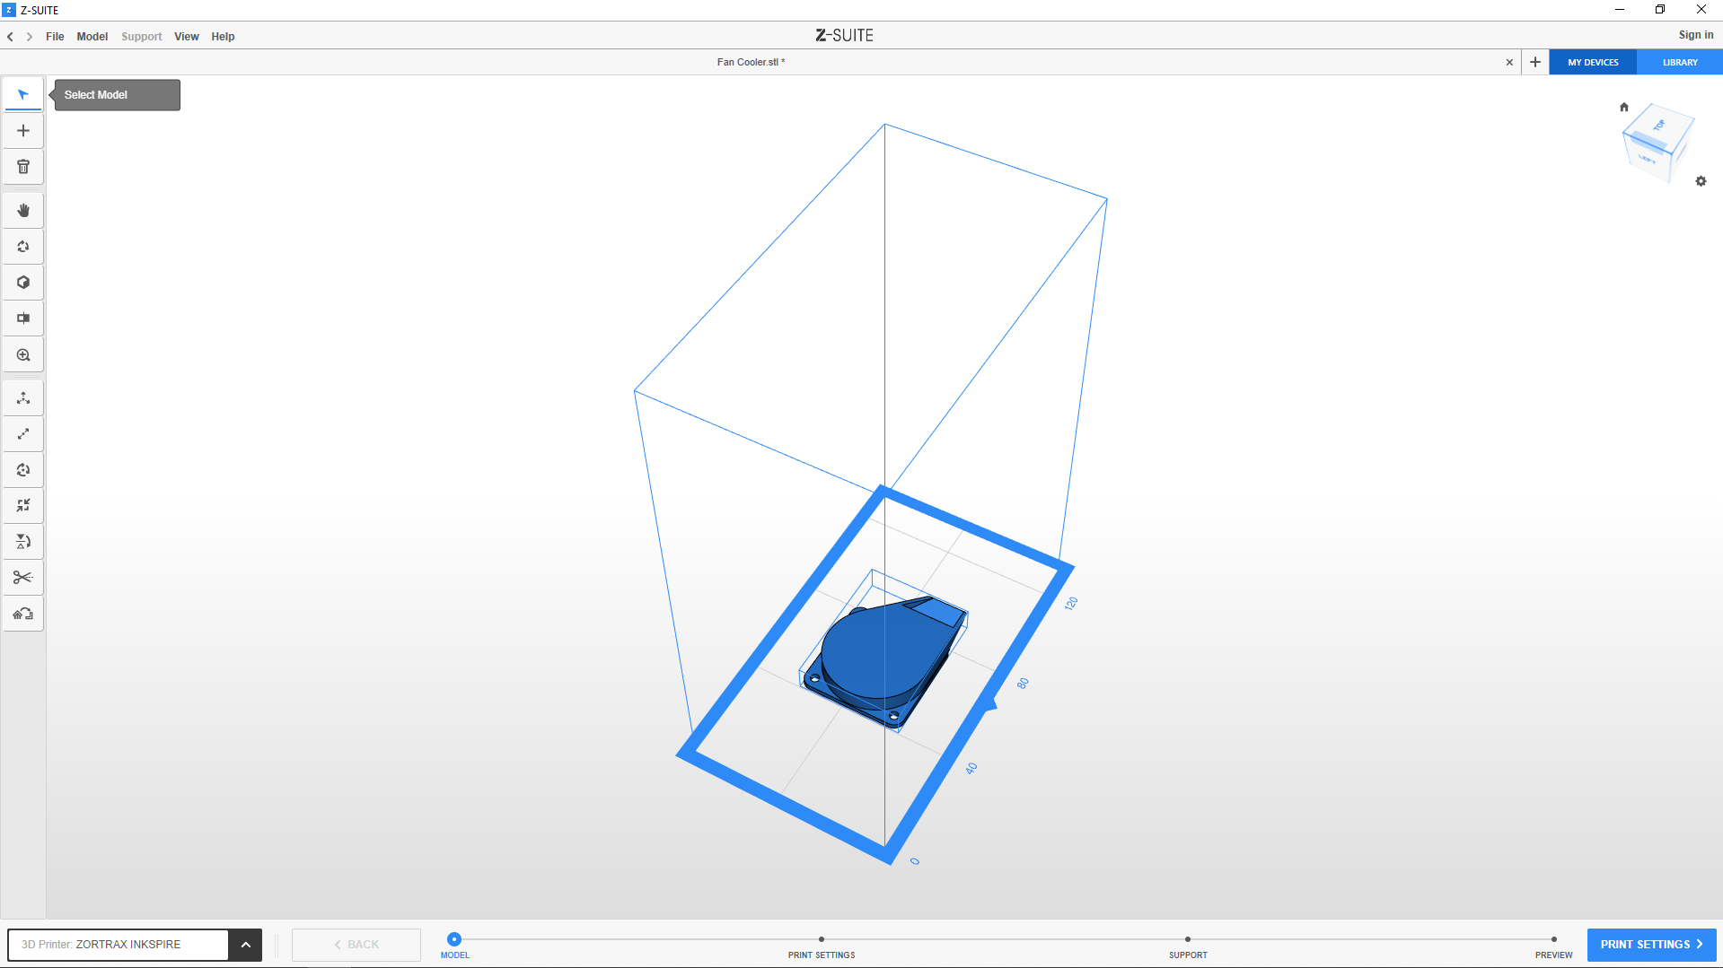The width and height of the screenshot is (1723, 968).
Task: Select the hand pan tool
Action: pos(23,211)
